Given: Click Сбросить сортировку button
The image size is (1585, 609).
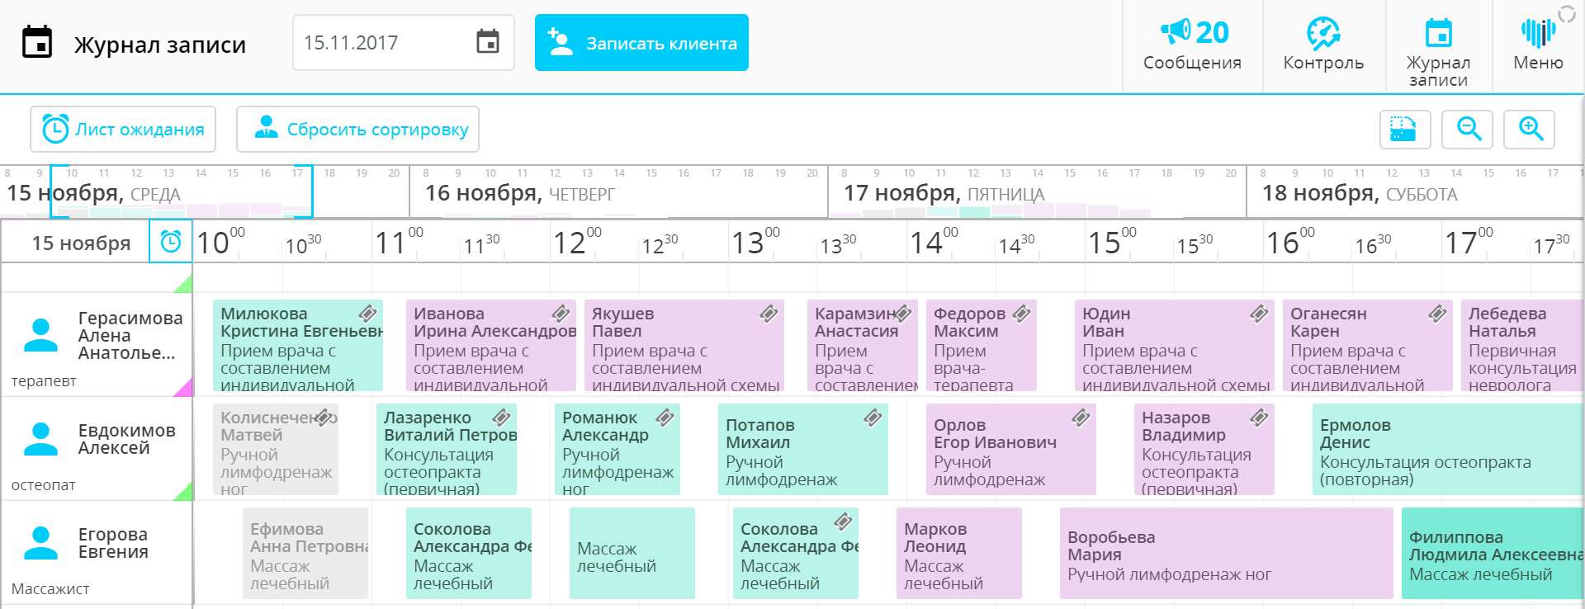Looking at the screenshot, I should (x=357, y=129).
